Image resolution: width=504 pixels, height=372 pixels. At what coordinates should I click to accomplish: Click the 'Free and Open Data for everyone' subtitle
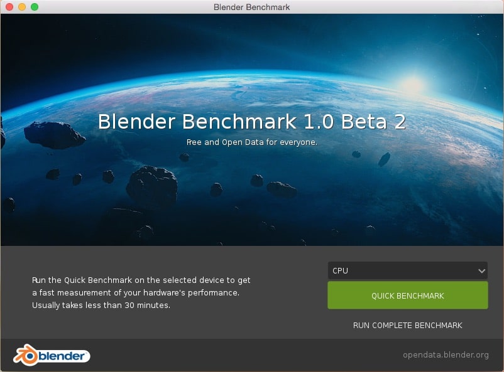(x=251, y=142)
